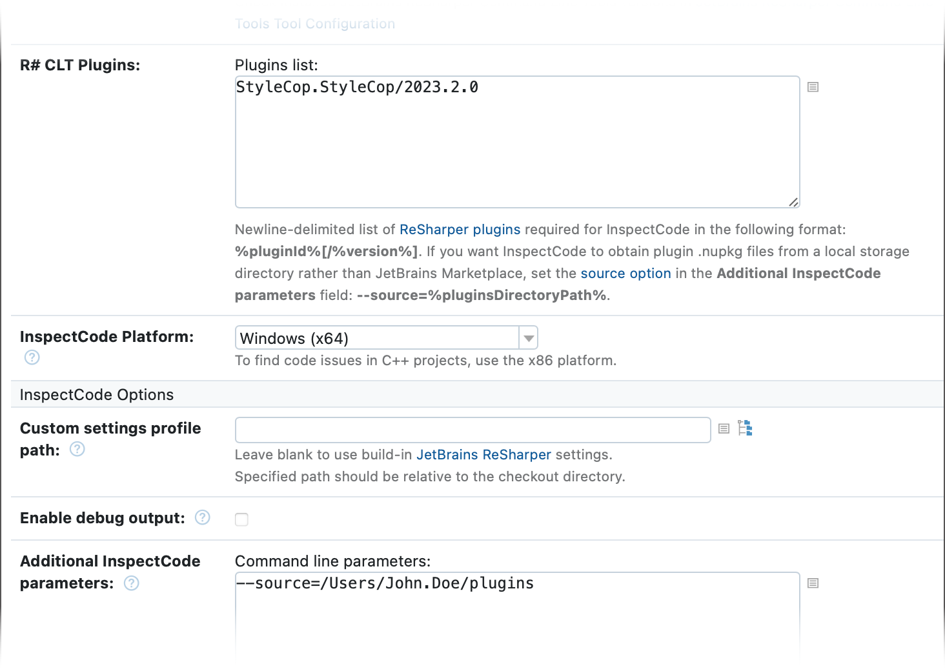Screen dimensions: 945x671
Task: Follow the Tools Tool Configuration link
Action: [x=314, y=23]
